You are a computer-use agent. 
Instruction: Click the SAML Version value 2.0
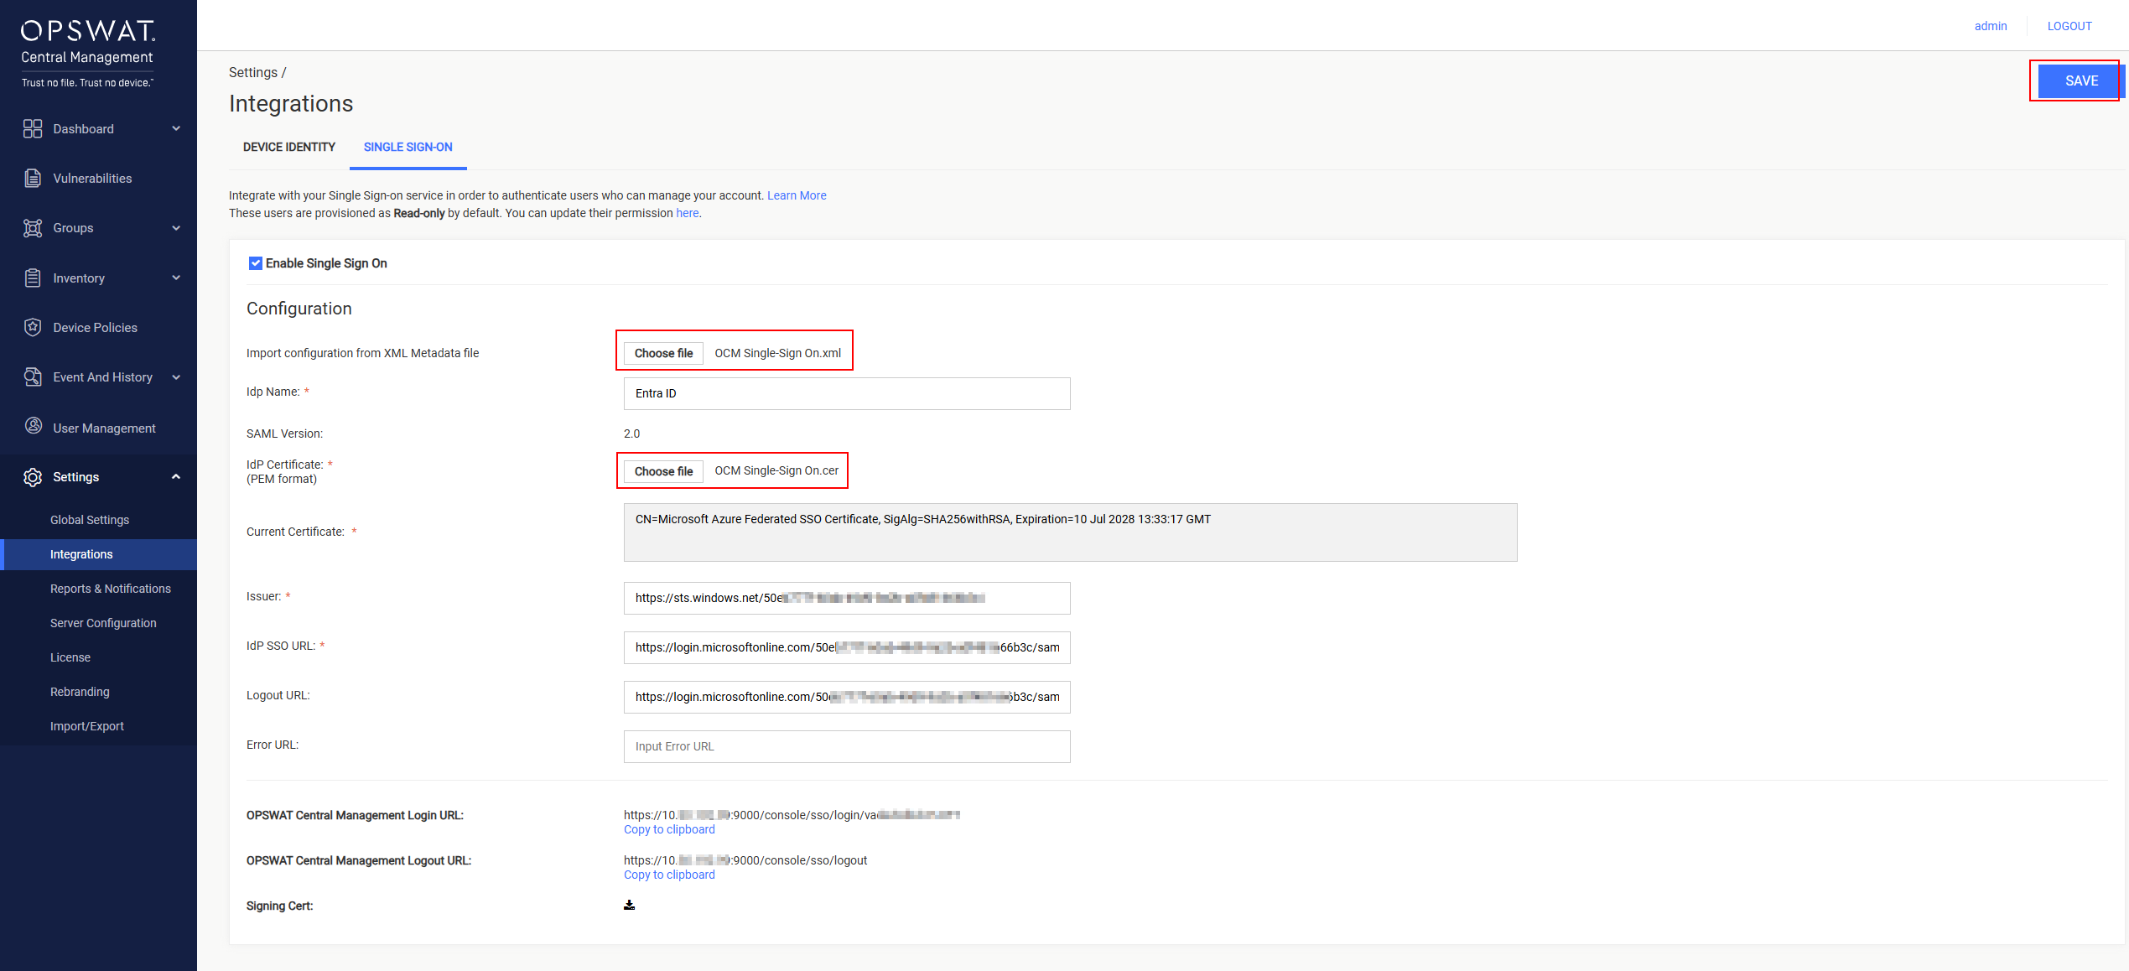(631, 434)
